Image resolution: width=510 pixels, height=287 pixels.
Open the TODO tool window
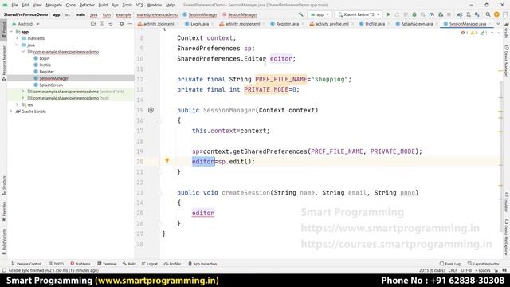[x=56, y=264]
